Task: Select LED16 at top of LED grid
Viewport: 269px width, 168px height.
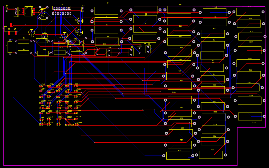Action: [x=41, y=86]
